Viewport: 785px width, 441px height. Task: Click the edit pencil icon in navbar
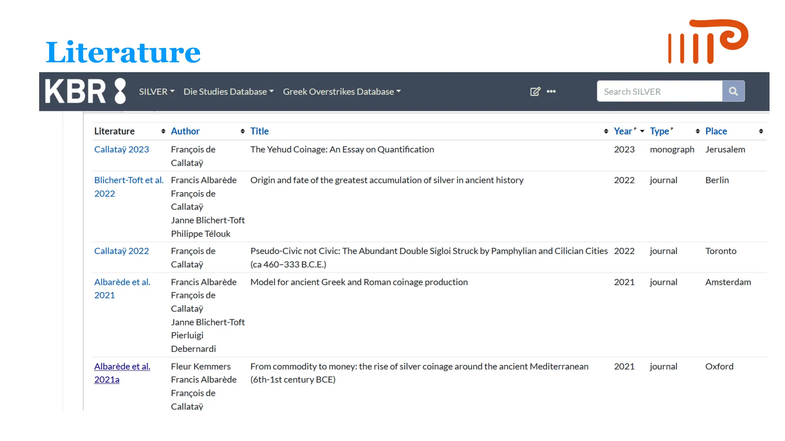pyautogui.click(x=535, y=91)
